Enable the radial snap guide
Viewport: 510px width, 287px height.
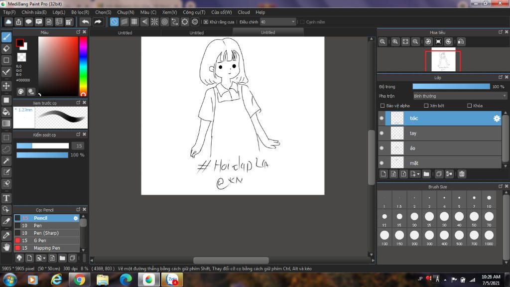[x=154, y=22]
